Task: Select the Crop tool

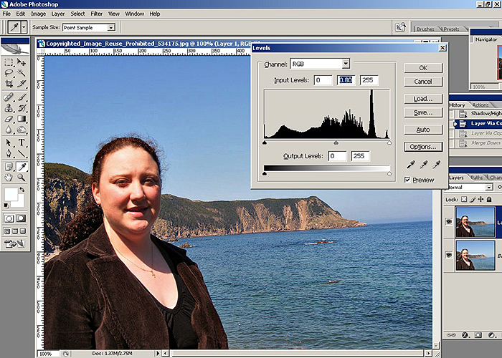Action: [x=9, y=84]
